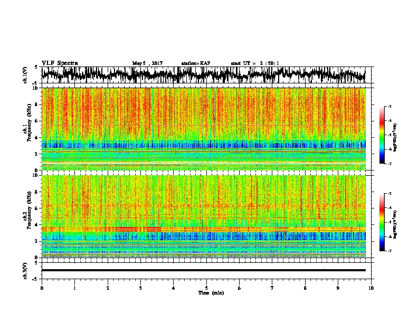Click the 'ch.1(V)' waveform axis label
Viewport: 418px width, 323px height.
click(x=25, y=75)
